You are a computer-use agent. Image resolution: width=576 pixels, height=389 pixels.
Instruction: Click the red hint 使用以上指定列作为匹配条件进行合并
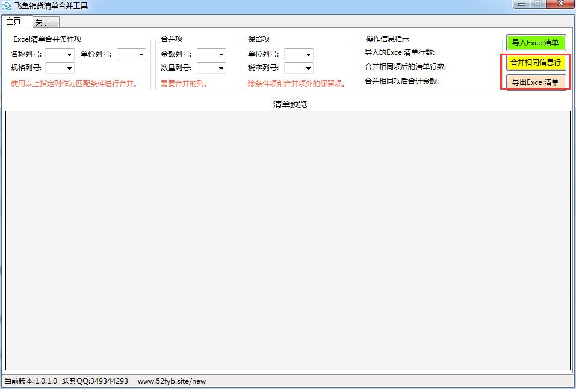pyautogui.click(x=75, y=84)
